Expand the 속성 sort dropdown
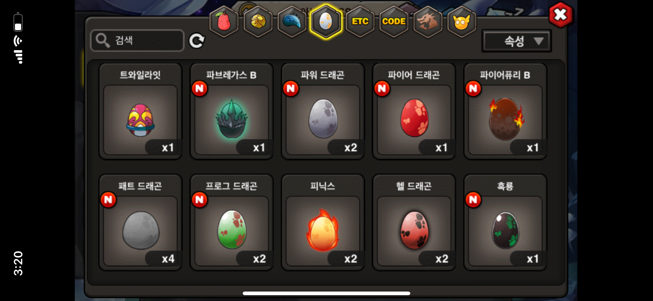This screenshot has width=653, height=301. [516, 41]
